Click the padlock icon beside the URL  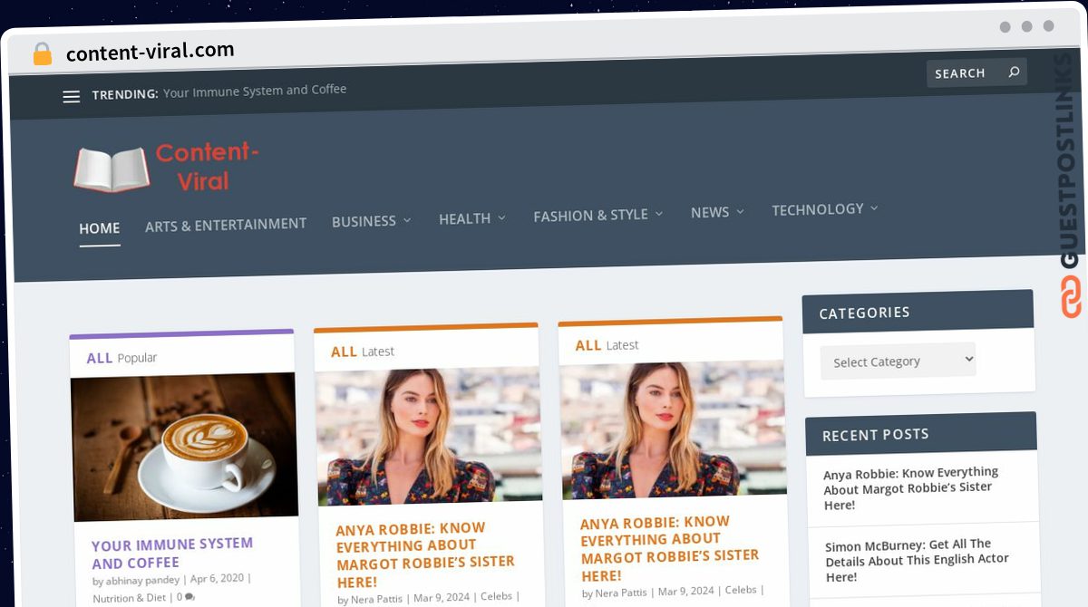click(x=42, y=53)
